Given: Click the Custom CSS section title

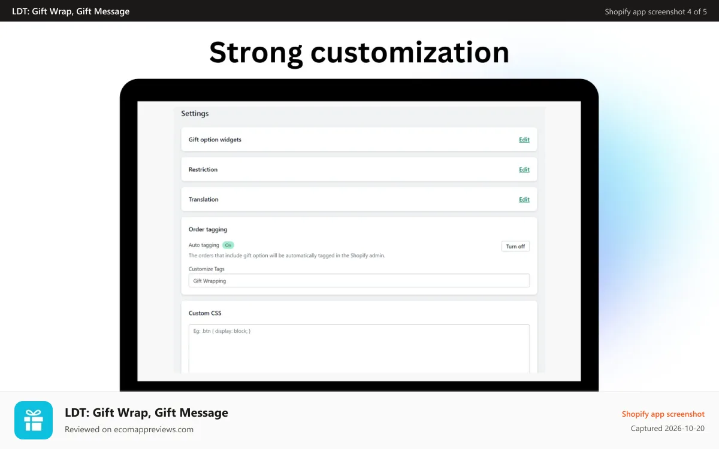Looking at the screenshot, I should pyautogui.click(x=205, y=313).
